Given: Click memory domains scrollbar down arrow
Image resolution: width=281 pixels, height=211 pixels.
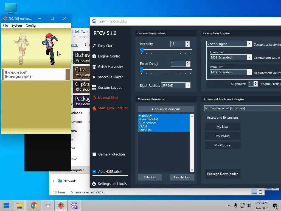Looking at the screenshot, I should coord(192,170).
